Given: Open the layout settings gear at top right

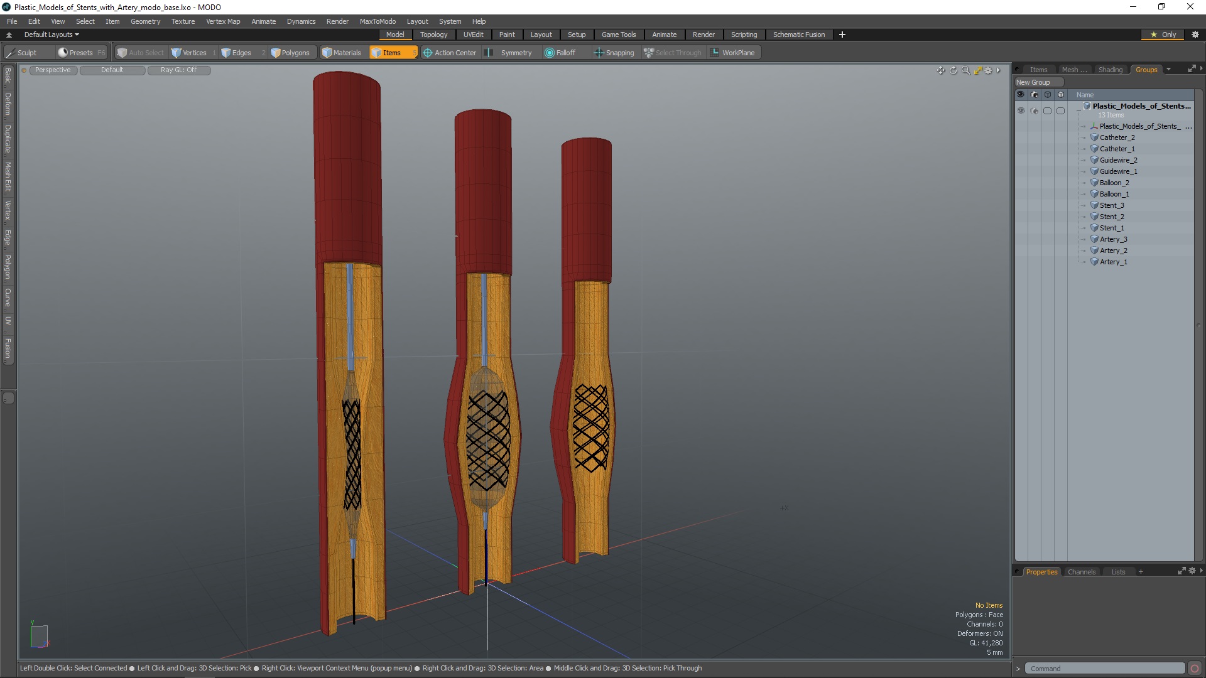Looking at the screenshot, I should [x=1195, y=35].
